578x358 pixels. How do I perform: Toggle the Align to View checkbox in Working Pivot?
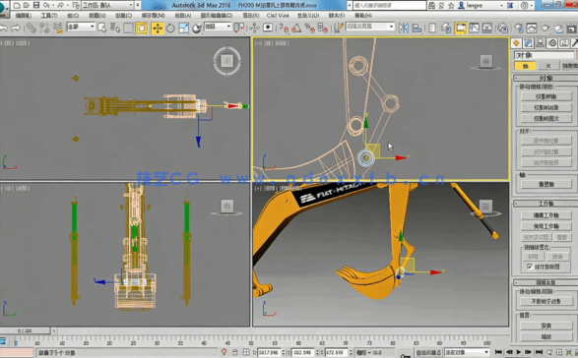pos(530,267)
